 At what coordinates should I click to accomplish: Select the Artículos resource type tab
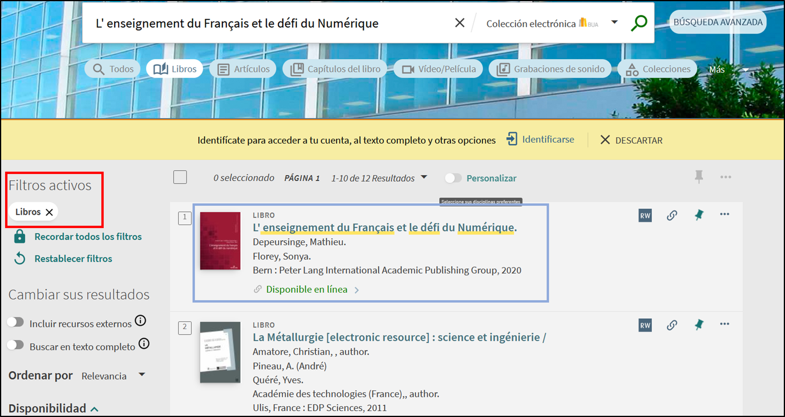pos(243,69)
